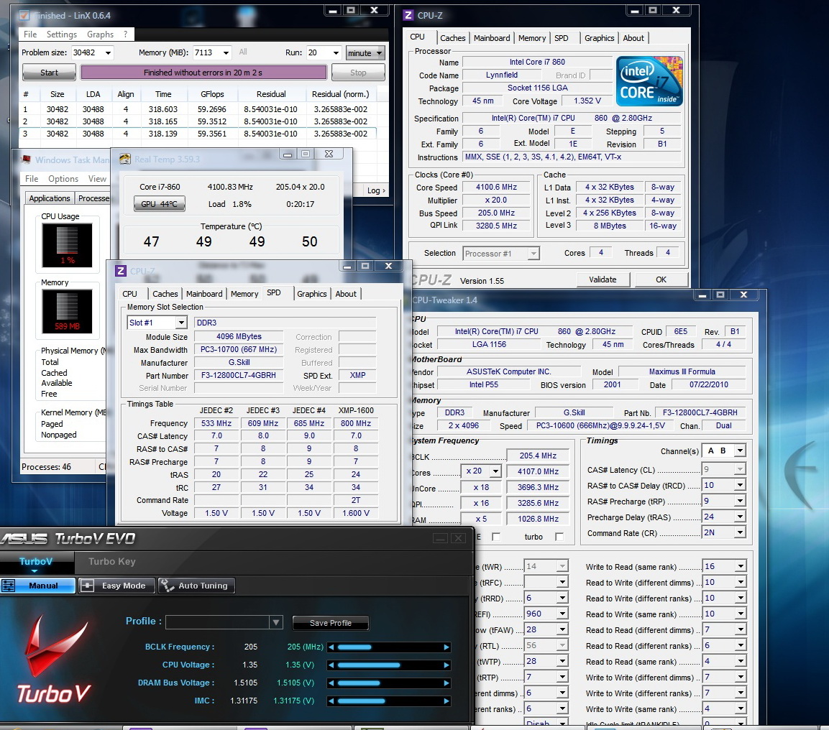This screenshot has width=829, height=730.
Task: Click the Stop button in LinX
Action: point(358,73)
